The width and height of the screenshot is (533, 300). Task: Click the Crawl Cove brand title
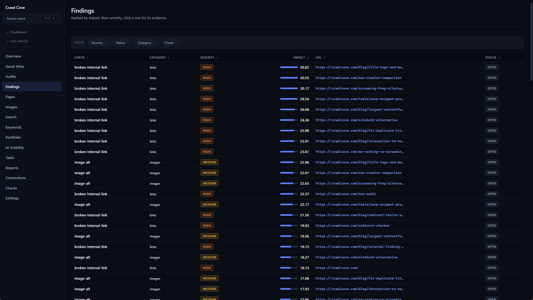coord(15,7)
